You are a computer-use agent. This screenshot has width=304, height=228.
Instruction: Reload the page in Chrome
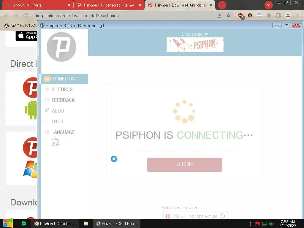click(26, 15)
